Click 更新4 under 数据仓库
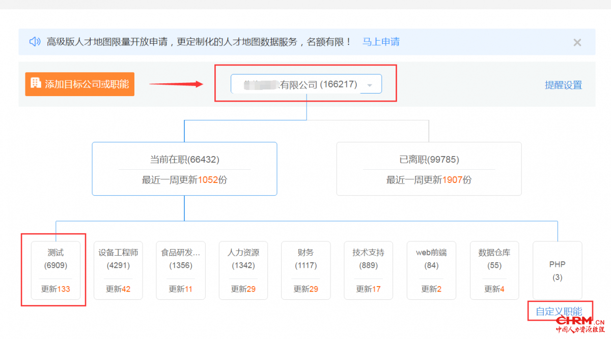This screenshot has width=611, height=339. pos(494,289)
